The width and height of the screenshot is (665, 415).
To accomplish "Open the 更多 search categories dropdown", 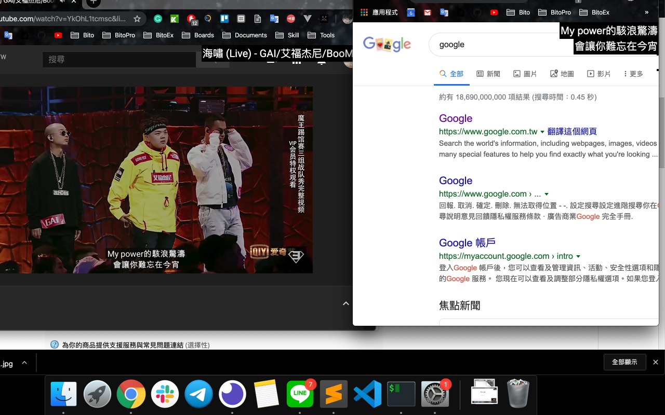I will (x=632, y=74).
